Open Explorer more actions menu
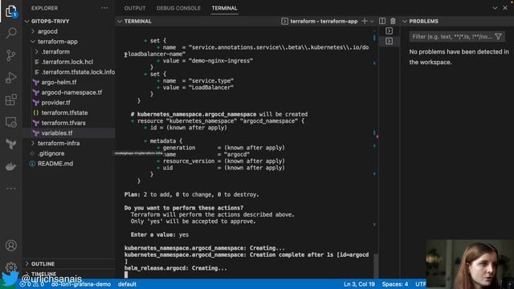514x289 pixels. pyautogui.click(x=104, y=8)
